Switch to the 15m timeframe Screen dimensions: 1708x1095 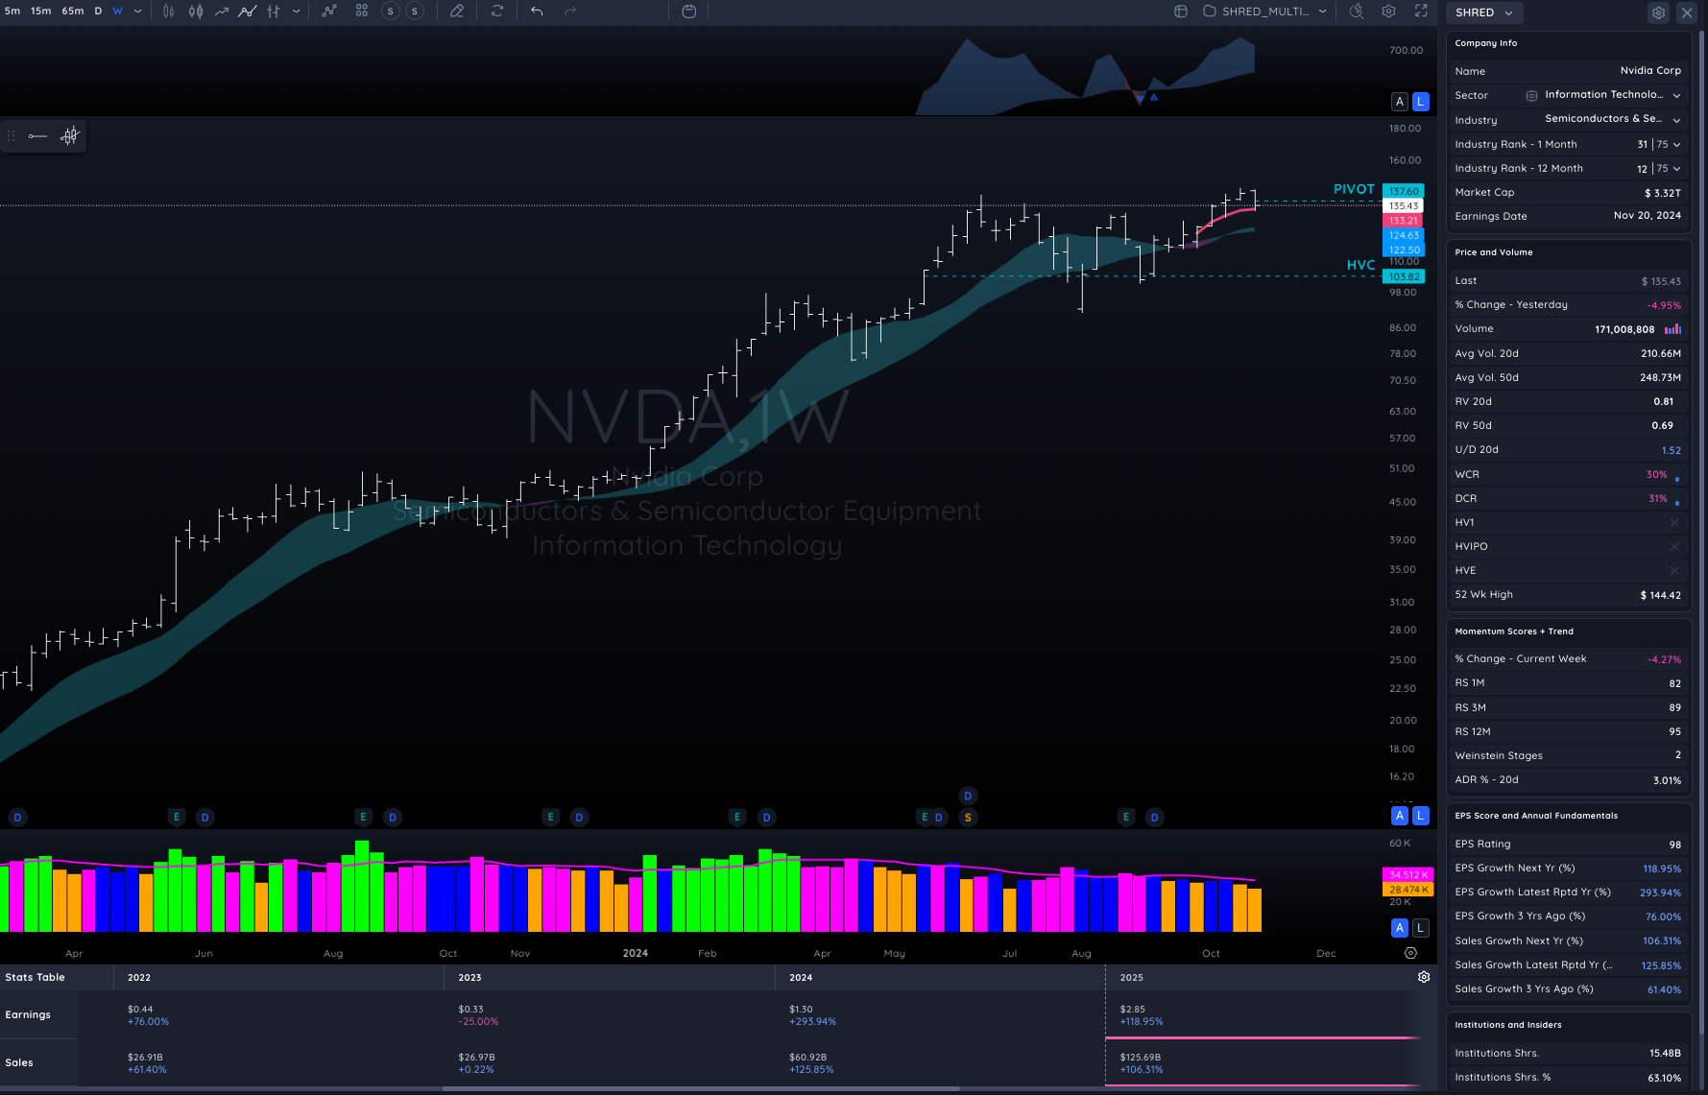click(41, 12)
